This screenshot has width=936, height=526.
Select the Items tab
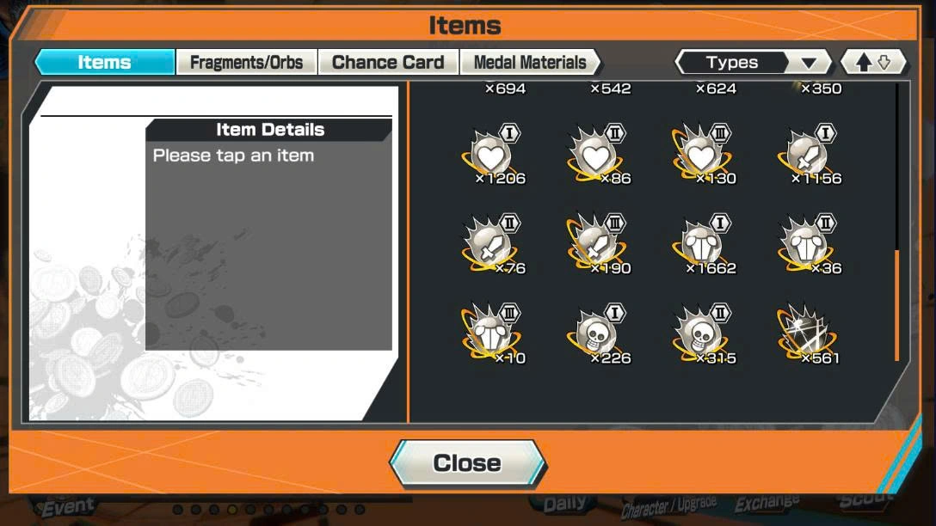[x=104, y=62]
